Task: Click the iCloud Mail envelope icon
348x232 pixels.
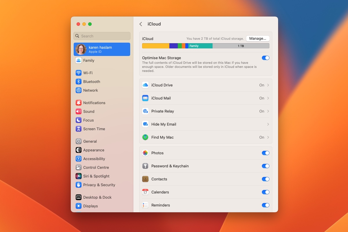Action: coord(145,98)
